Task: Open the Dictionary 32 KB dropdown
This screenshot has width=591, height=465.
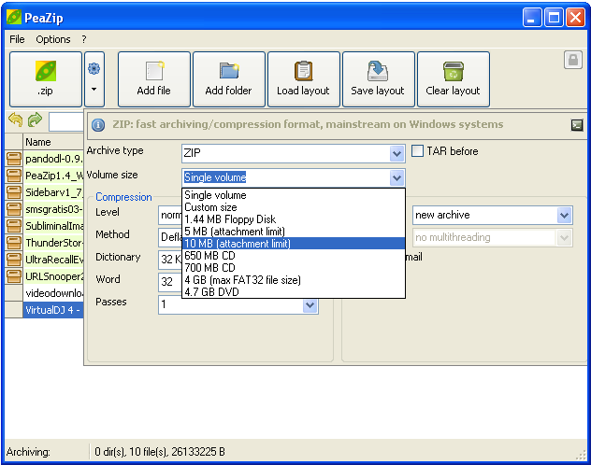Action: [170, 260]
